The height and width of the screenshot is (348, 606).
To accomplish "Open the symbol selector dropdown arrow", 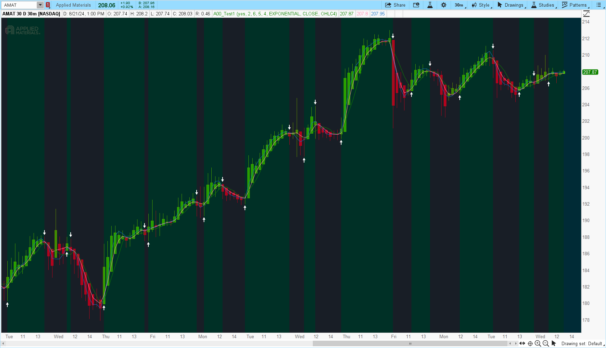I will (x=40, y=5).
